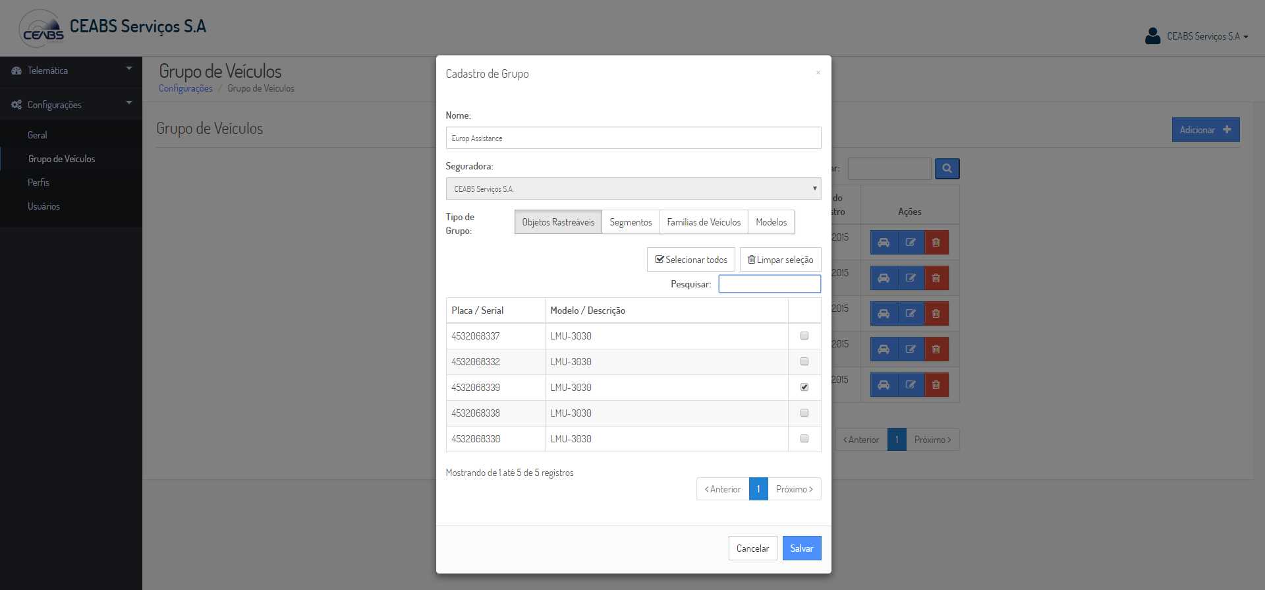This screenshot has height=590, width=1265.
Task: Click the trash icon in third background table row
Action: (x=936, y=314)
